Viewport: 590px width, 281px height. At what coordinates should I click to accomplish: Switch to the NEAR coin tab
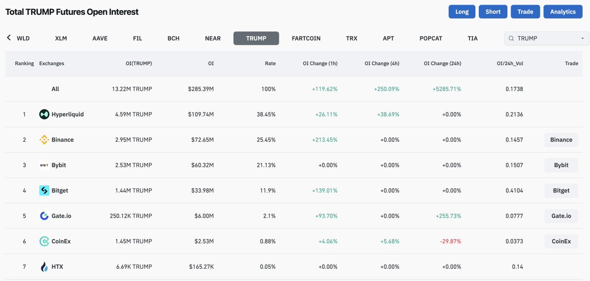click(213, 38)
